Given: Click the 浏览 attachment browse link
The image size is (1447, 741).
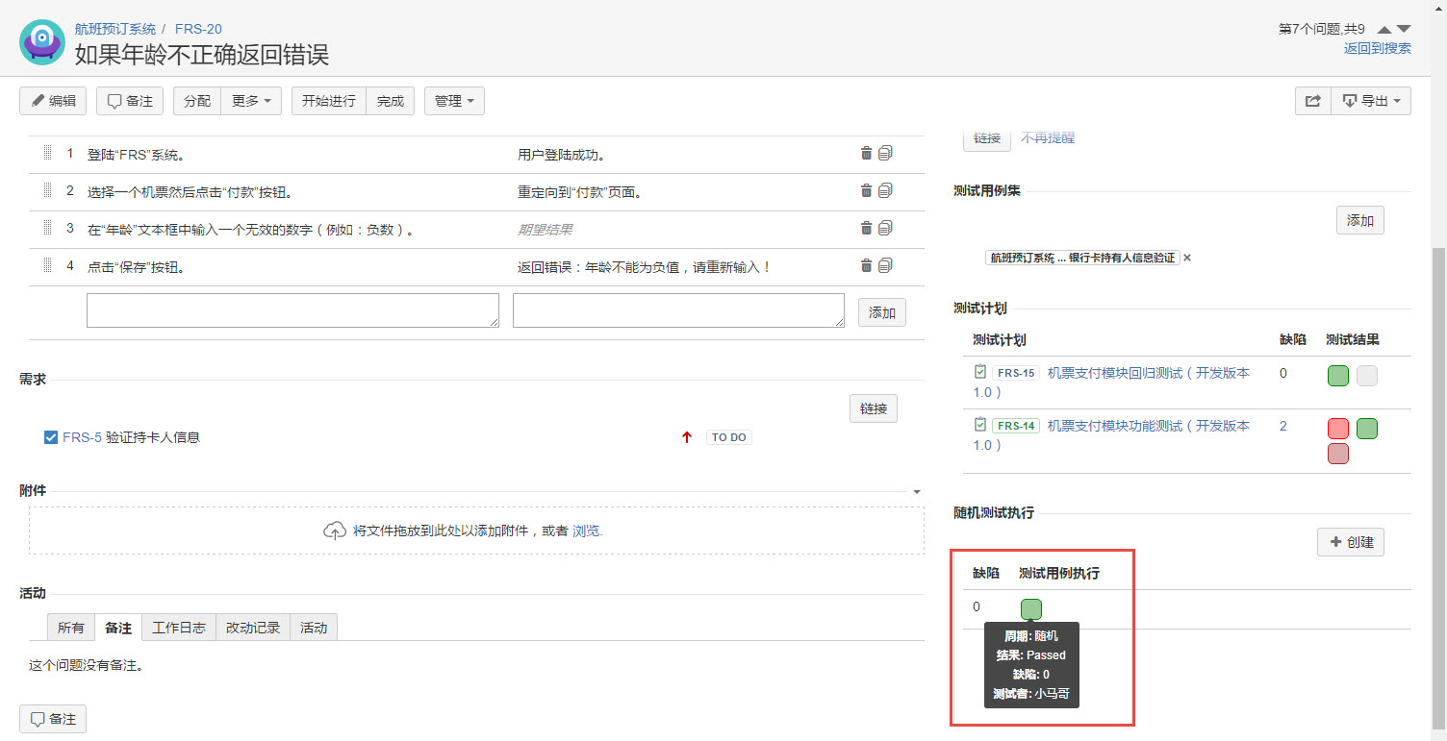Looking at the screenshot, I should pyautogui.click(x=587, y=531).
